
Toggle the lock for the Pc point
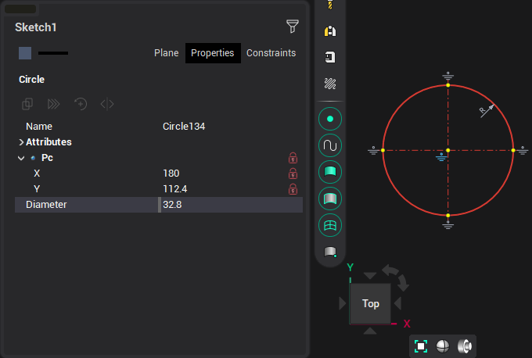click(293, 158)
